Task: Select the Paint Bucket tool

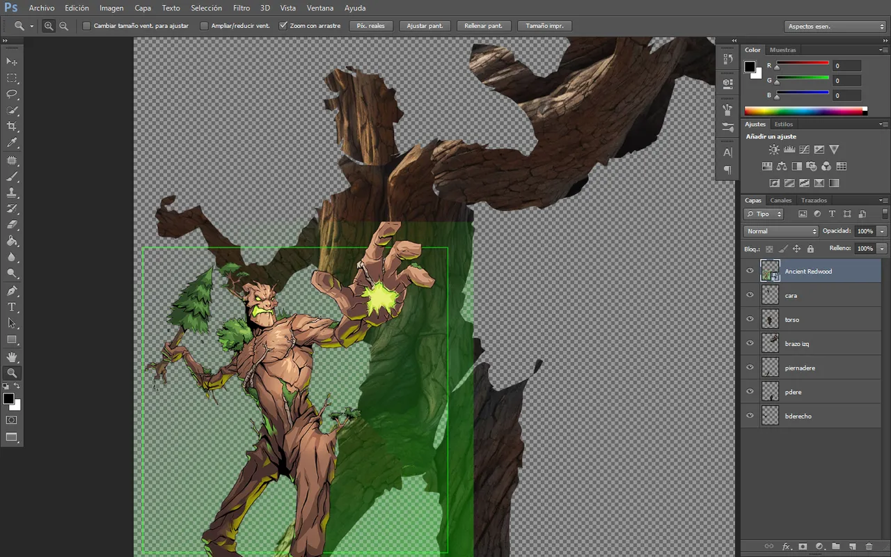Action: point(12,241)
